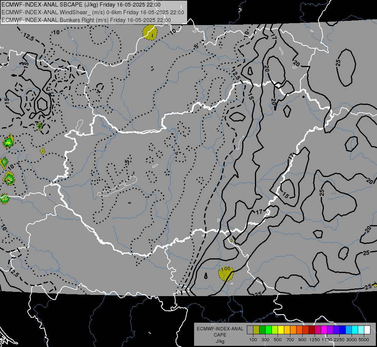Select the white legend swatch
Viewport: 377px width, 347px height.
click(x=367, y=330)
